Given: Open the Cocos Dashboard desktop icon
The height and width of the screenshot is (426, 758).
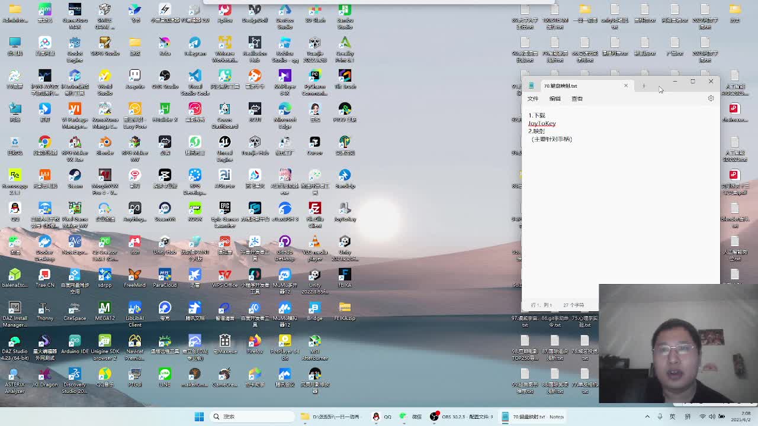Looking at the screenshot, I should tap(224, 115).
